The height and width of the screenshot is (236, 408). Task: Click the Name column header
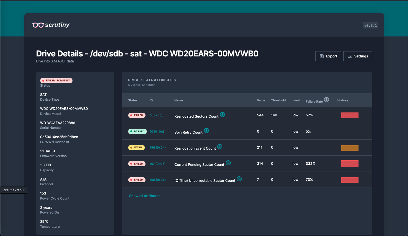(178, 100)
